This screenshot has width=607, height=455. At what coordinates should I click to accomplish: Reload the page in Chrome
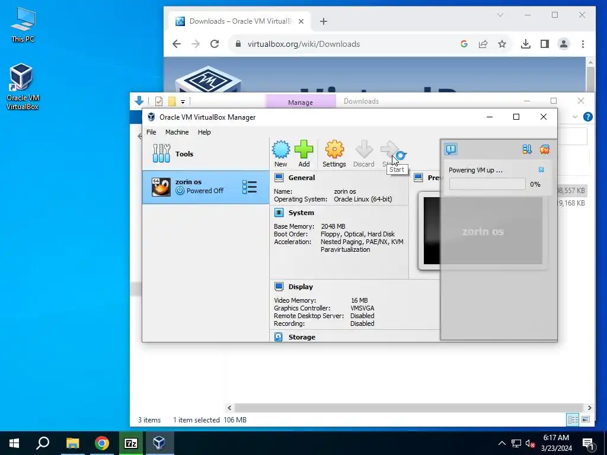[x=215, y=44]
